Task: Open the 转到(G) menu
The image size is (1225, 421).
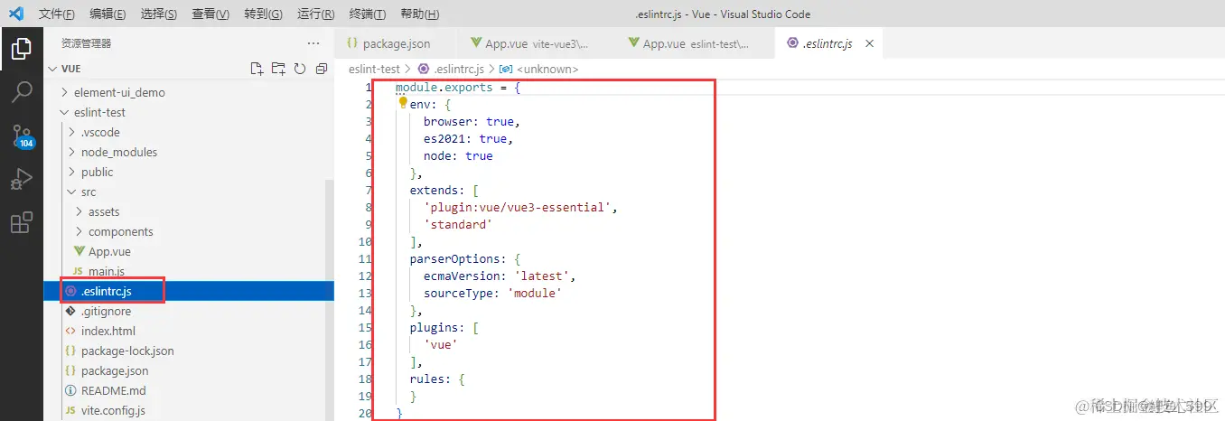Action: pyautogui.click(x=263, y=14)
